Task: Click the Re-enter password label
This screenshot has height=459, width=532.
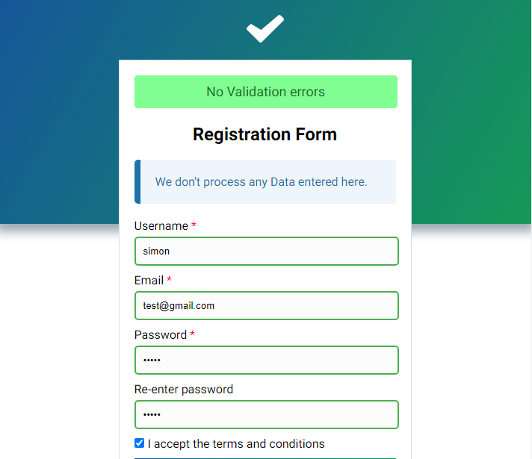Action: [x=184, y=390]
